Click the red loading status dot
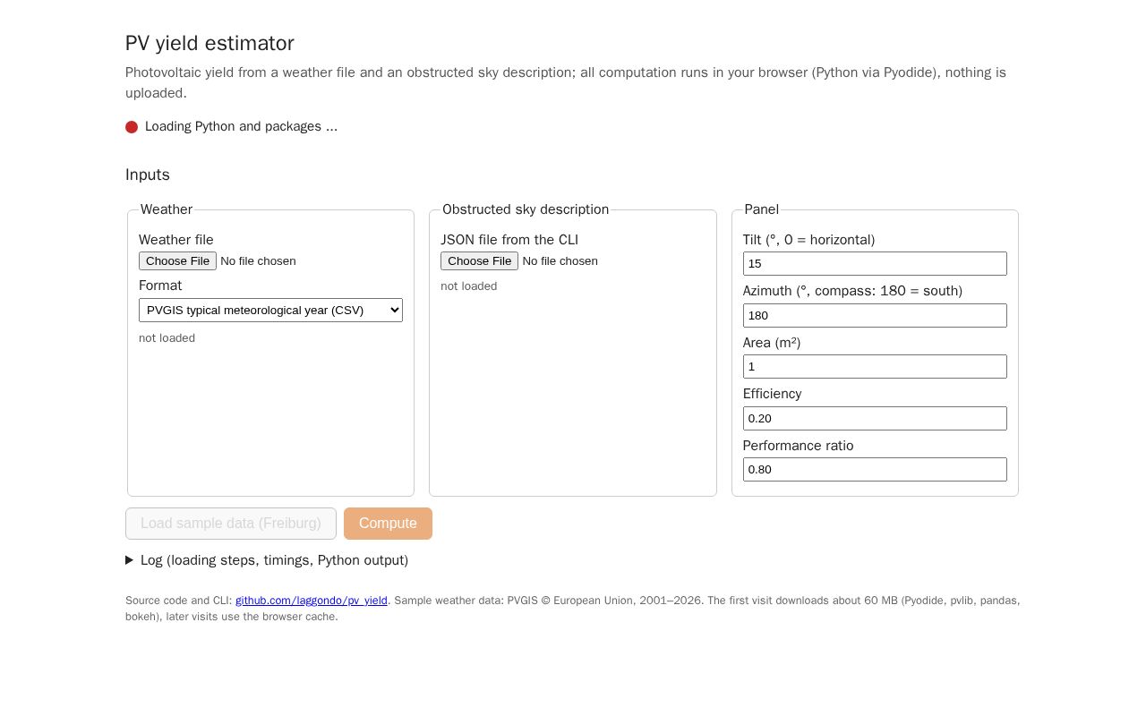This screenshot has height=716, width=1146. pyautogui.click(x=132, y=127)
